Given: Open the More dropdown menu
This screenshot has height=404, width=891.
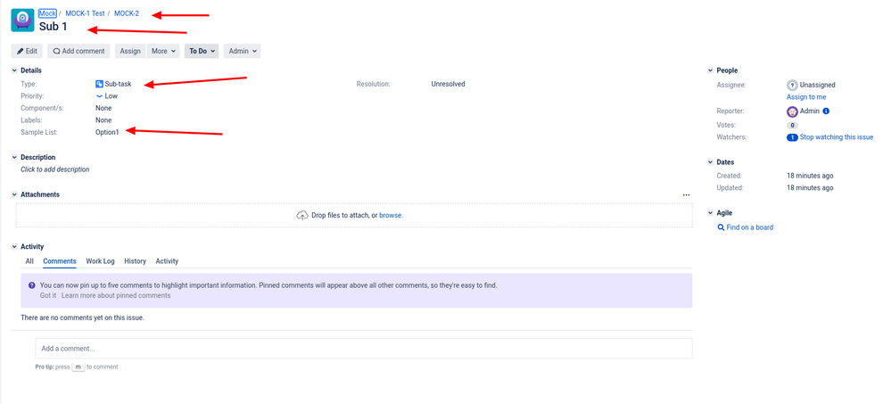Looking at the screenshot, I should coord(163,51).
